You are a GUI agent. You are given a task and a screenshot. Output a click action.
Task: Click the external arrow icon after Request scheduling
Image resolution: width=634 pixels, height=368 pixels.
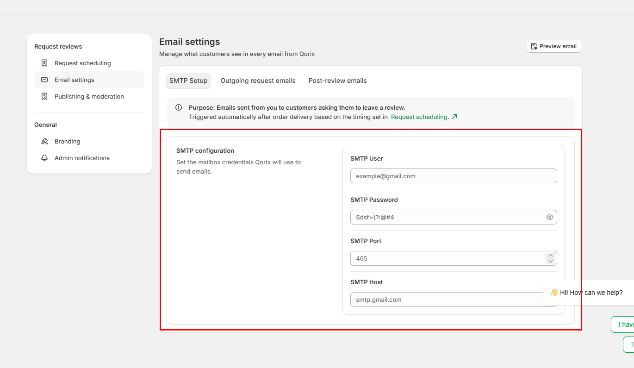pyautogui.click(x=454, y=117)
